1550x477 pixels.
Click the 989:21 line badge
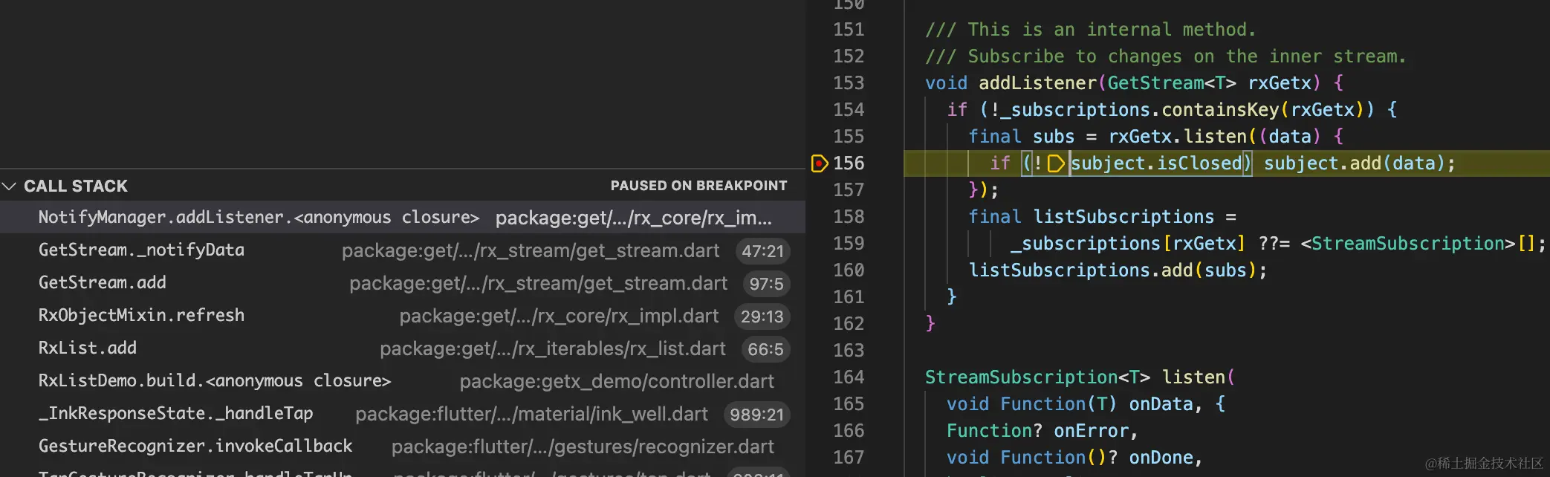[x=756, y=415]
